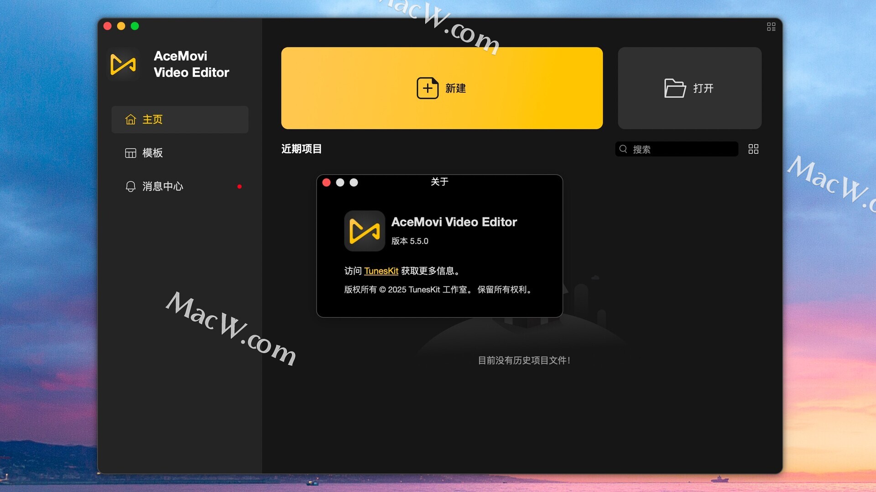Viewport: 876px width, 492px height.
Task: Open the Message Center (消息中心) sidebar item
Action: [x=180, y=186]
